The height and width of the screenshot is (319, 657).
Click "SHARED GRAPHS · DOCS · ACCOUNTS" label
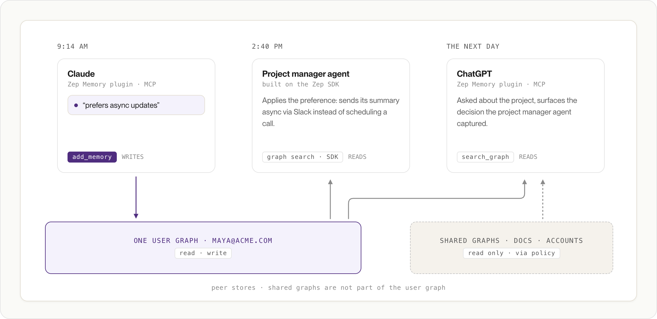coord(512,241)
